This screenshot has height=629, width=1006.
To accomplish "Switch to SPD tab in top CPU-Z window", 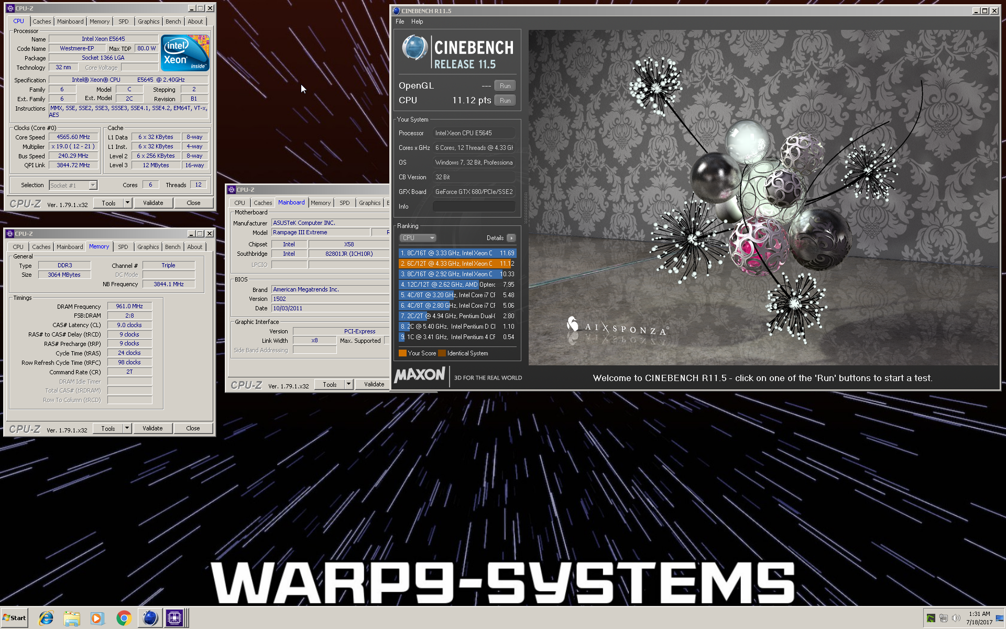I will pos(124,21).
